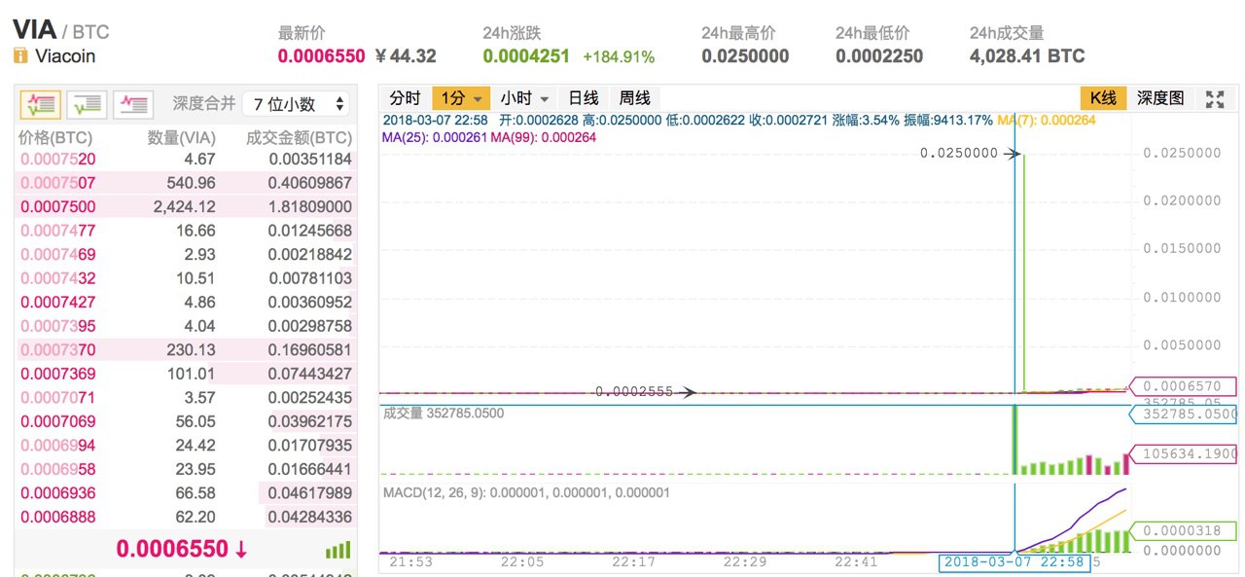Select sell order at price 0.0007370
Screen dimensions: 1245x577
(186, 349)
